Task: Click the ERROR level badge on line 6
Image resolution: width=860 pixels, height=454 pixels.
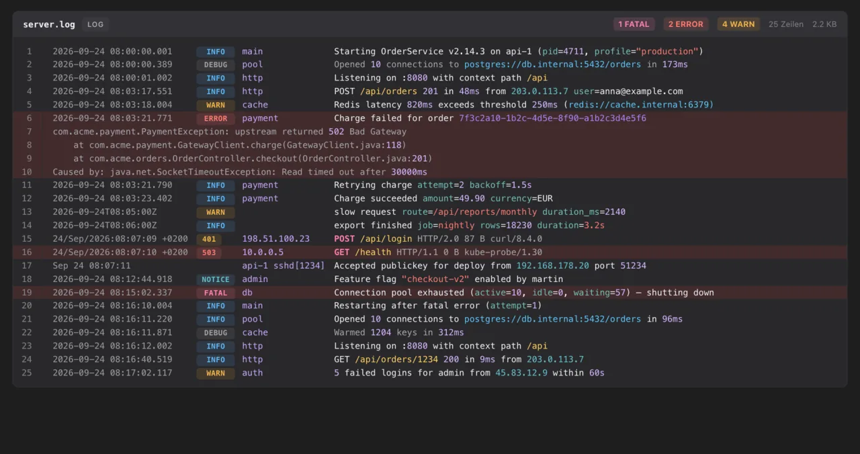Action: pyautogui.click(x=216, y=118)
